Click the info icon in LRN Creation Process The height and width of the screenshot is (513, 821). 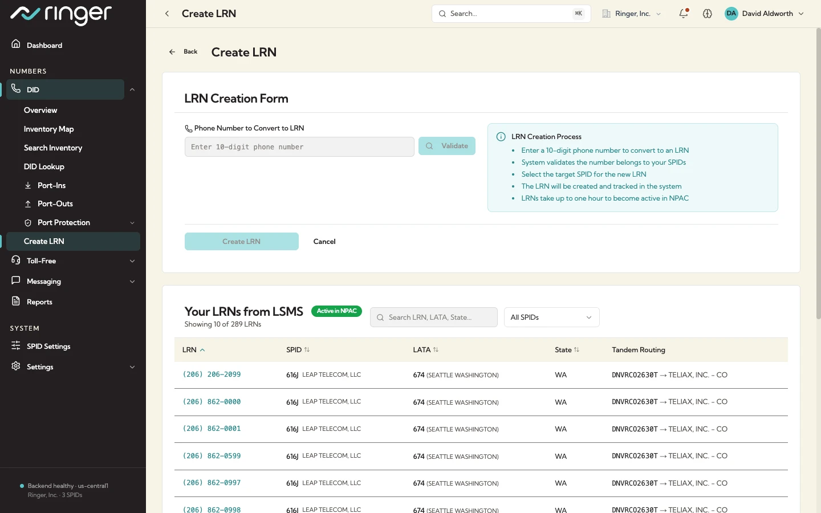[501, 137]
